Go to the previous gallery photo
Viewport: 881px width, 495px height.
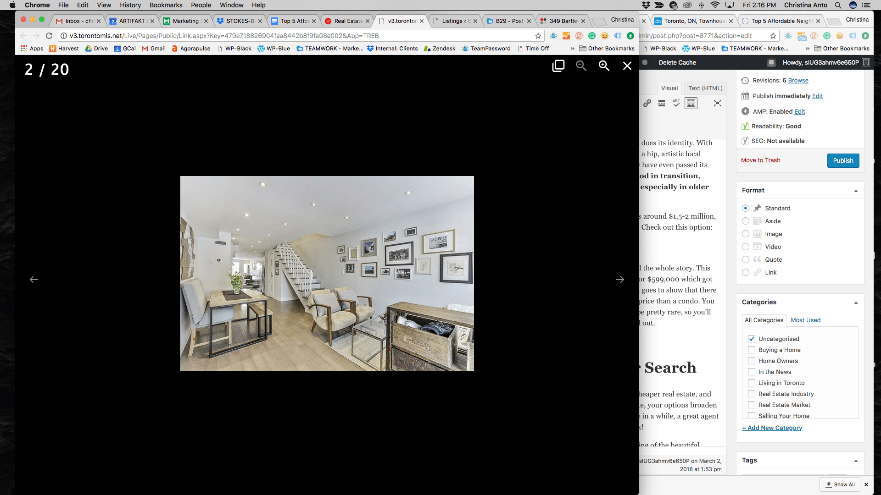[x=33, y=280]
